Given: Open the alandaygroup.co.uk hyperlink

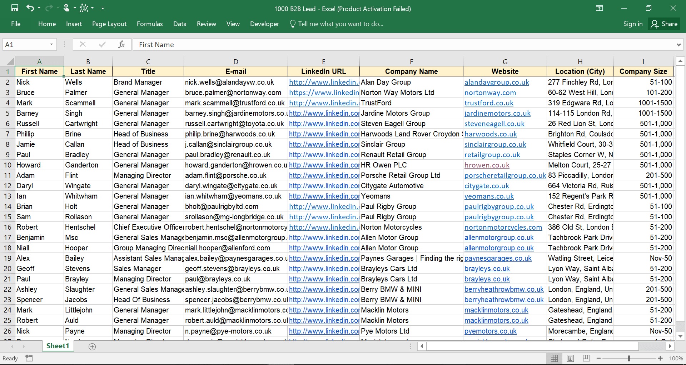Looking at the screenshot, I should pos(497,82).
